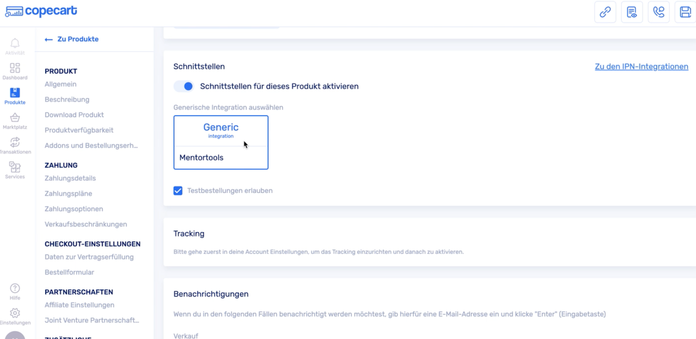The image size is (696, 339).
Task: Go back via Zu Produkte link
Action: pyautogui.click(x=72, y=39)
